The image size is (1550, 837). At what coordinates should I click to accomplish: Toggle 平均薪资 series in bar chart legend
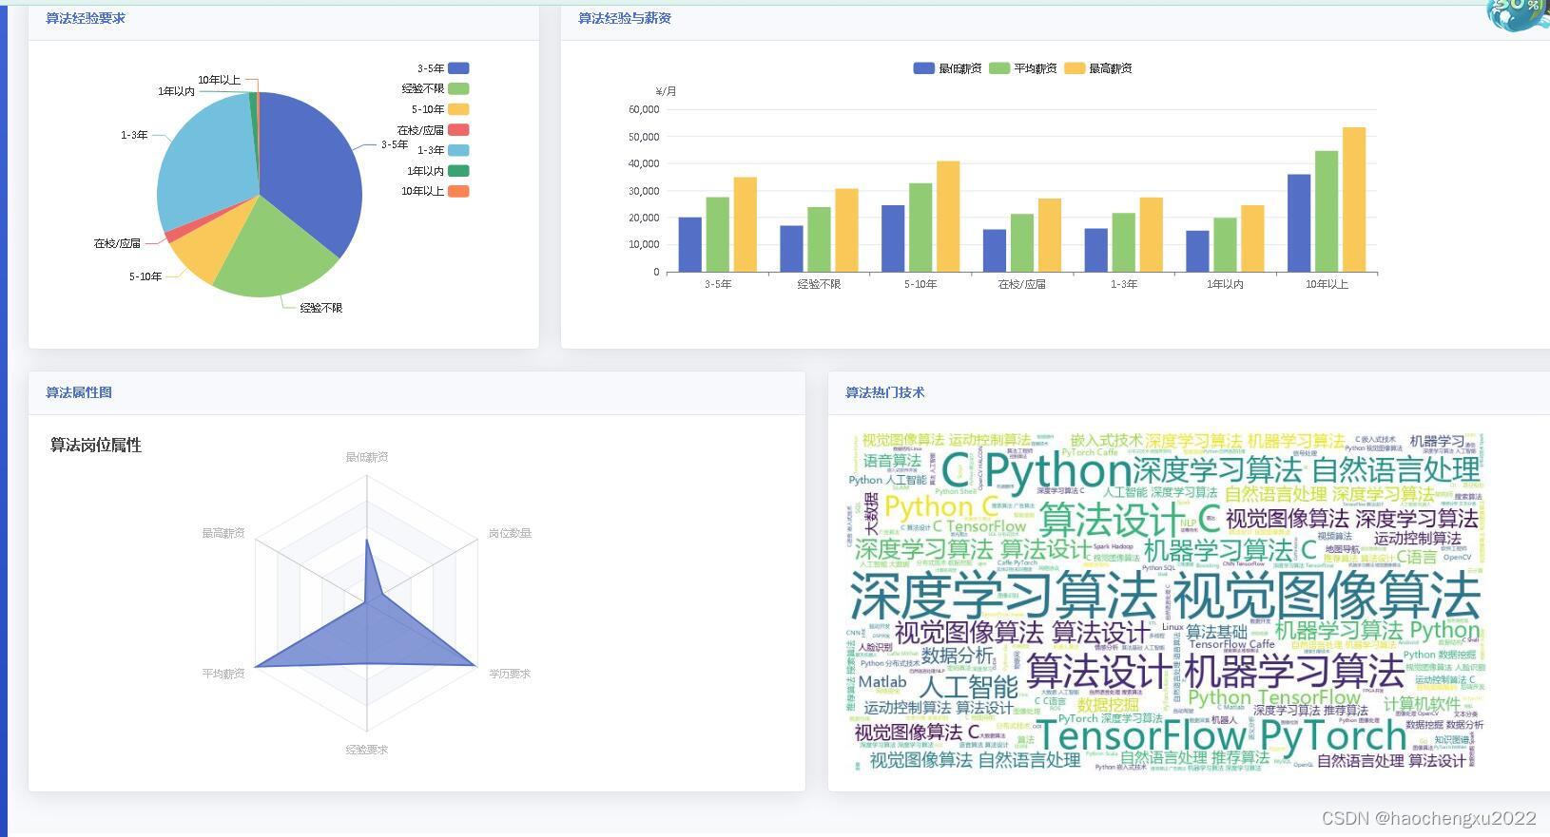click(1022, 68)
